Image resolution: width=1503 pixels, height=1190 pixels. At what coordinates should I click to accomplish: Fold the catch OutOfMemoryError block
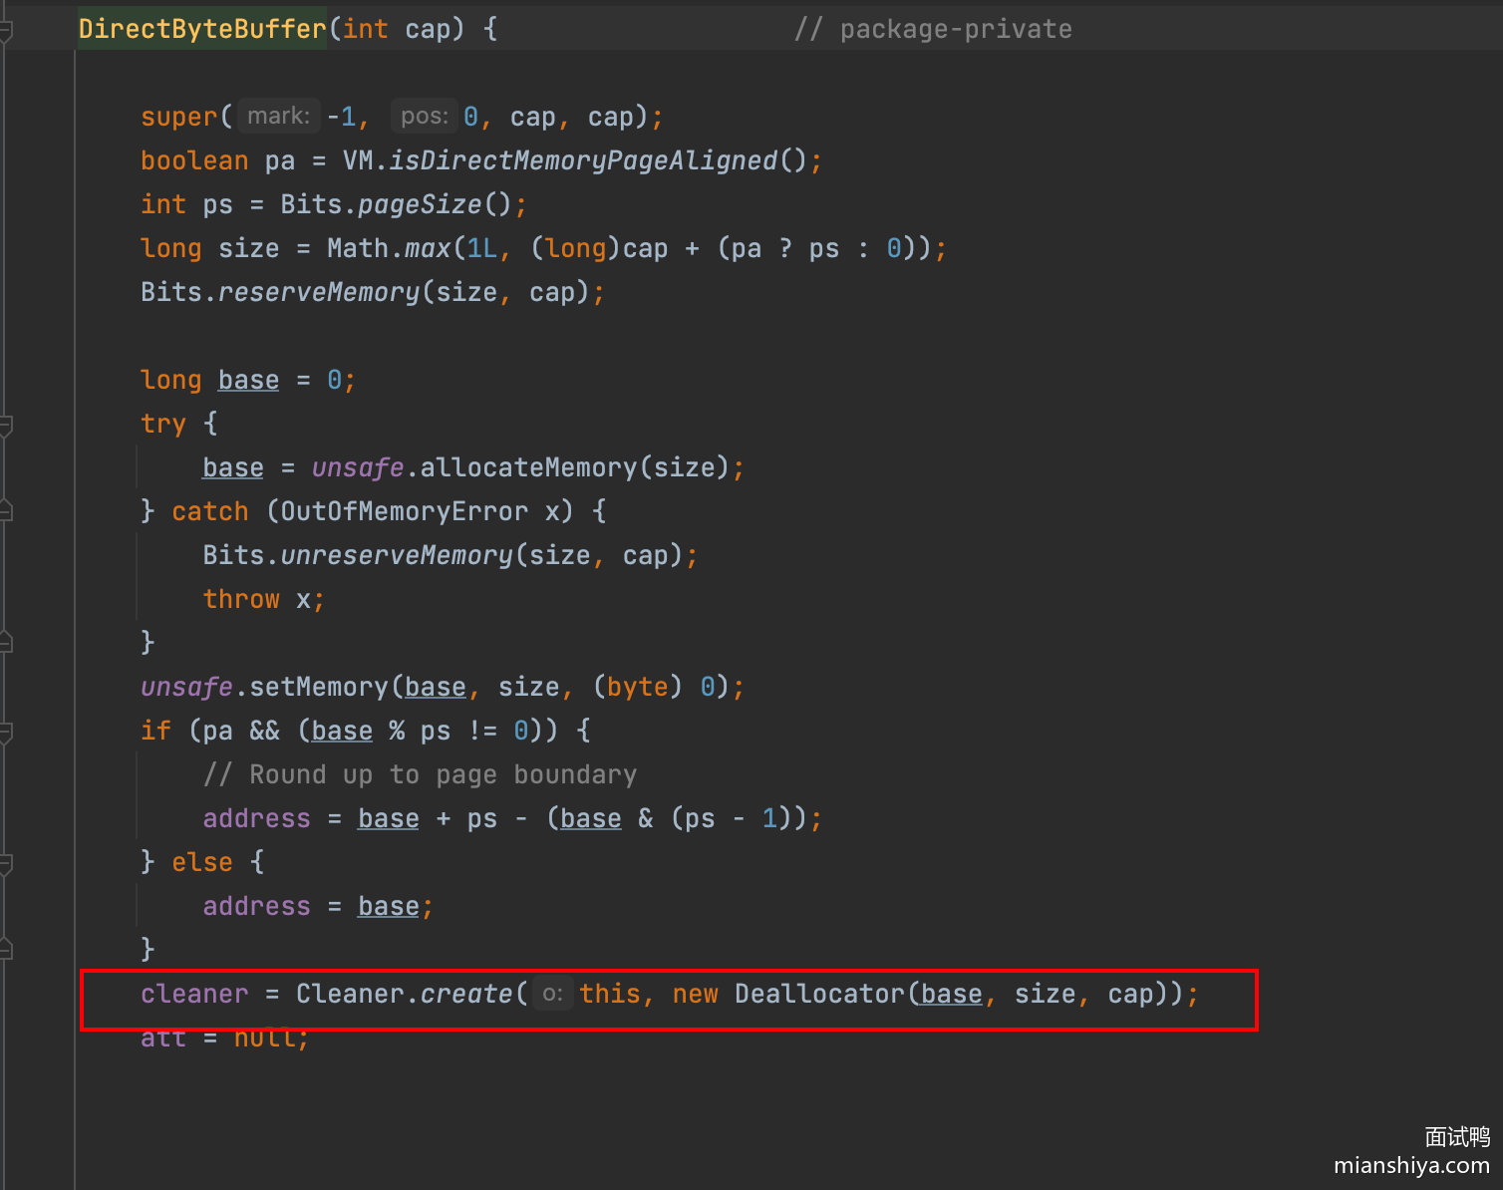coord(5,511)
